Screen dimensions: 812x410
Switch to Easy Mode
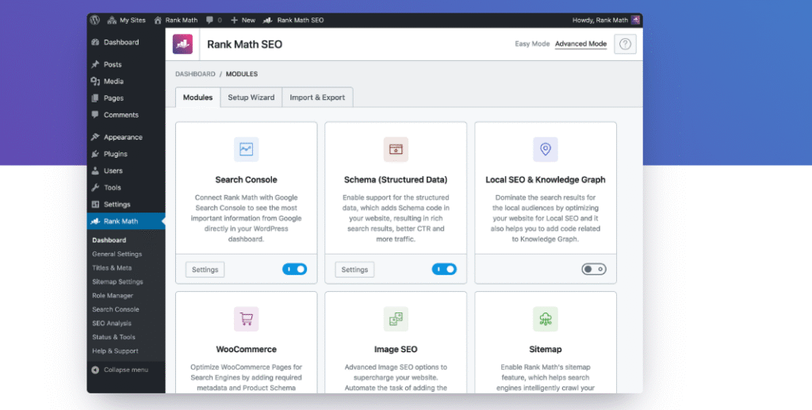[532, 44]
